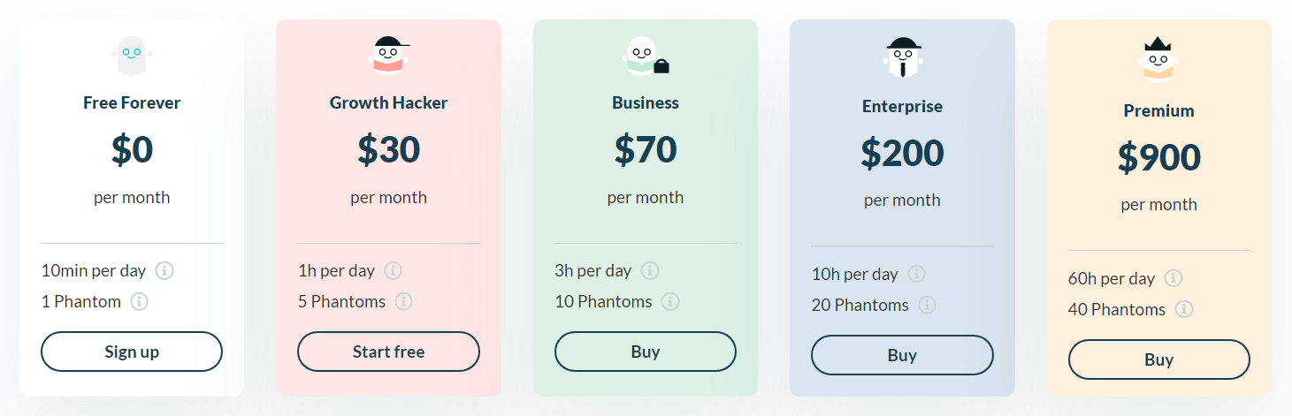Image resolution: width=1292 pixels, height=416 pixels.
Task: Click the Business ghost with briefcase
Action: pyautogui.click(x=645, y=56)
